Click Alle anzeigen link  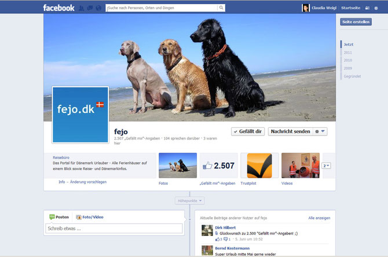[319, 218]
